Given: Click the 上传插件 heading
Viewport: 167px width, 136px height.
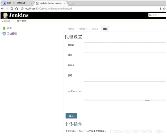Looking at the screenshot, I should pyautogui.click(x=73, y=124).
